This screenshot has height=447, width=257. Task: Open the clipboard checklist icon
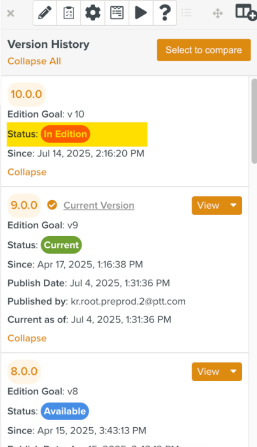[69, 13]
